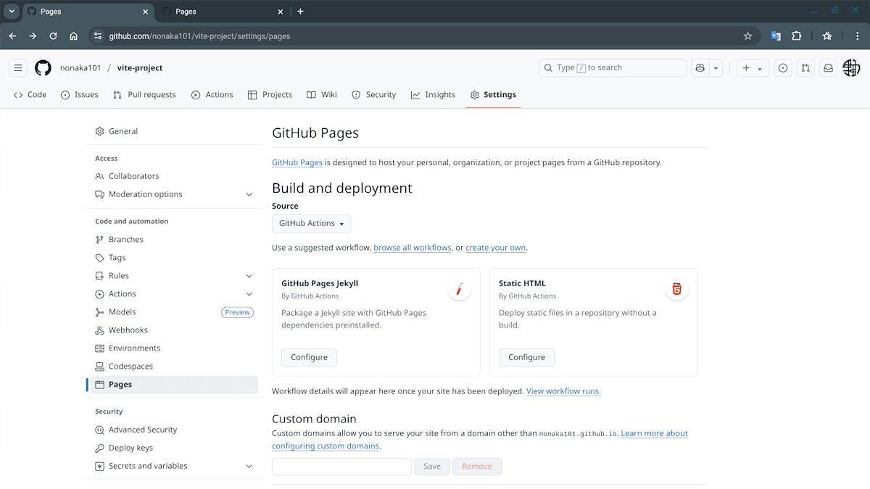The image size is (870, 489).
Task: Open the Wiki tab
Action: click(x=321, y=95)
